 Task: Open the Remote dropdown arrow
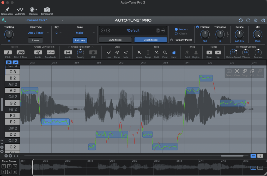pos(36,10)
